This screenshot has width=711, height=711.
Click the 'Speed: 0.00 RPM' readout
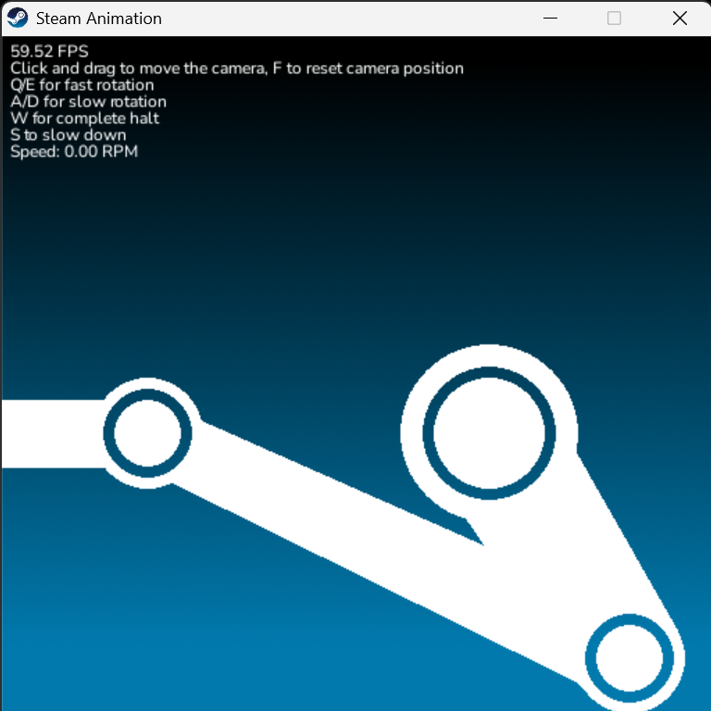(x=74, y=152)
